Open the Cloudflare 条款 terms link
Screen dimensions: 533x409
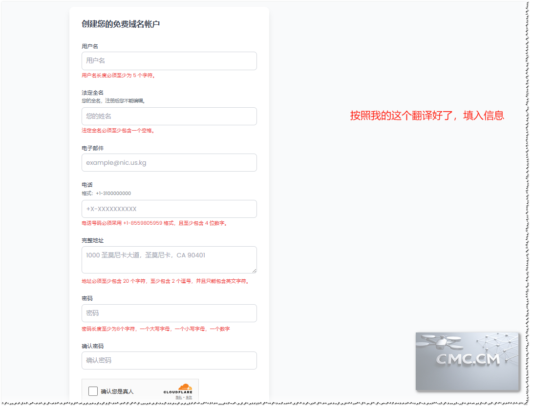(189, 397)
